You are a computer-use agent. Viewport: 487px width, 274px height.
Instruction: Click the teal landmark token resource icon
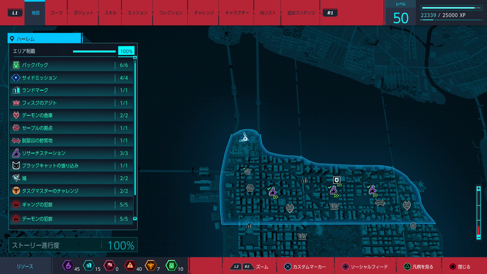89,265
